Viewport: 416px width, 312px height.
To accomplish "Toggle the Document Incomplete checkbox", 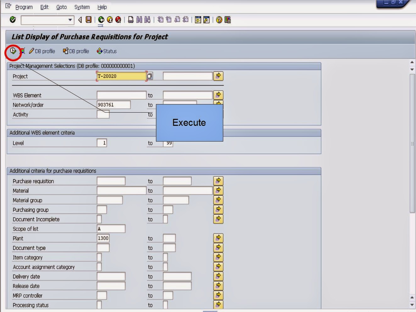I will pyautogui.click(x=99, y=219).
